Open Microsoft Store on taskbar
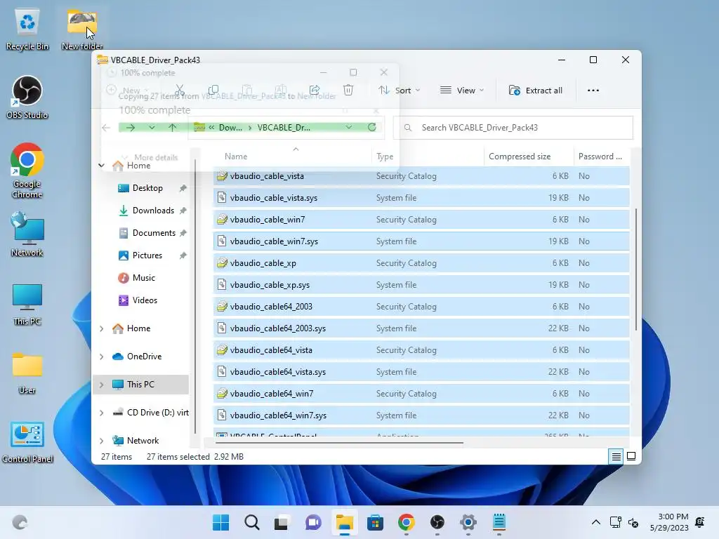 coord(375,522)
